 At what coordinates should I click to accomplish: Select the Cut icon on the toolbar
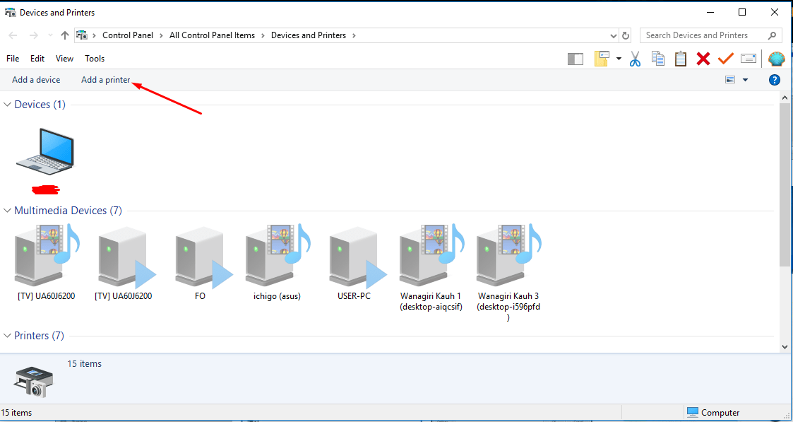click(635, 59)
